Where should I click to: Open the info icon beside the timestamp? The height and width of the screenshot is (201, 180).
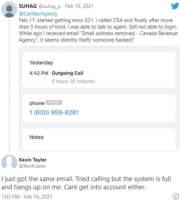point(176,197)
